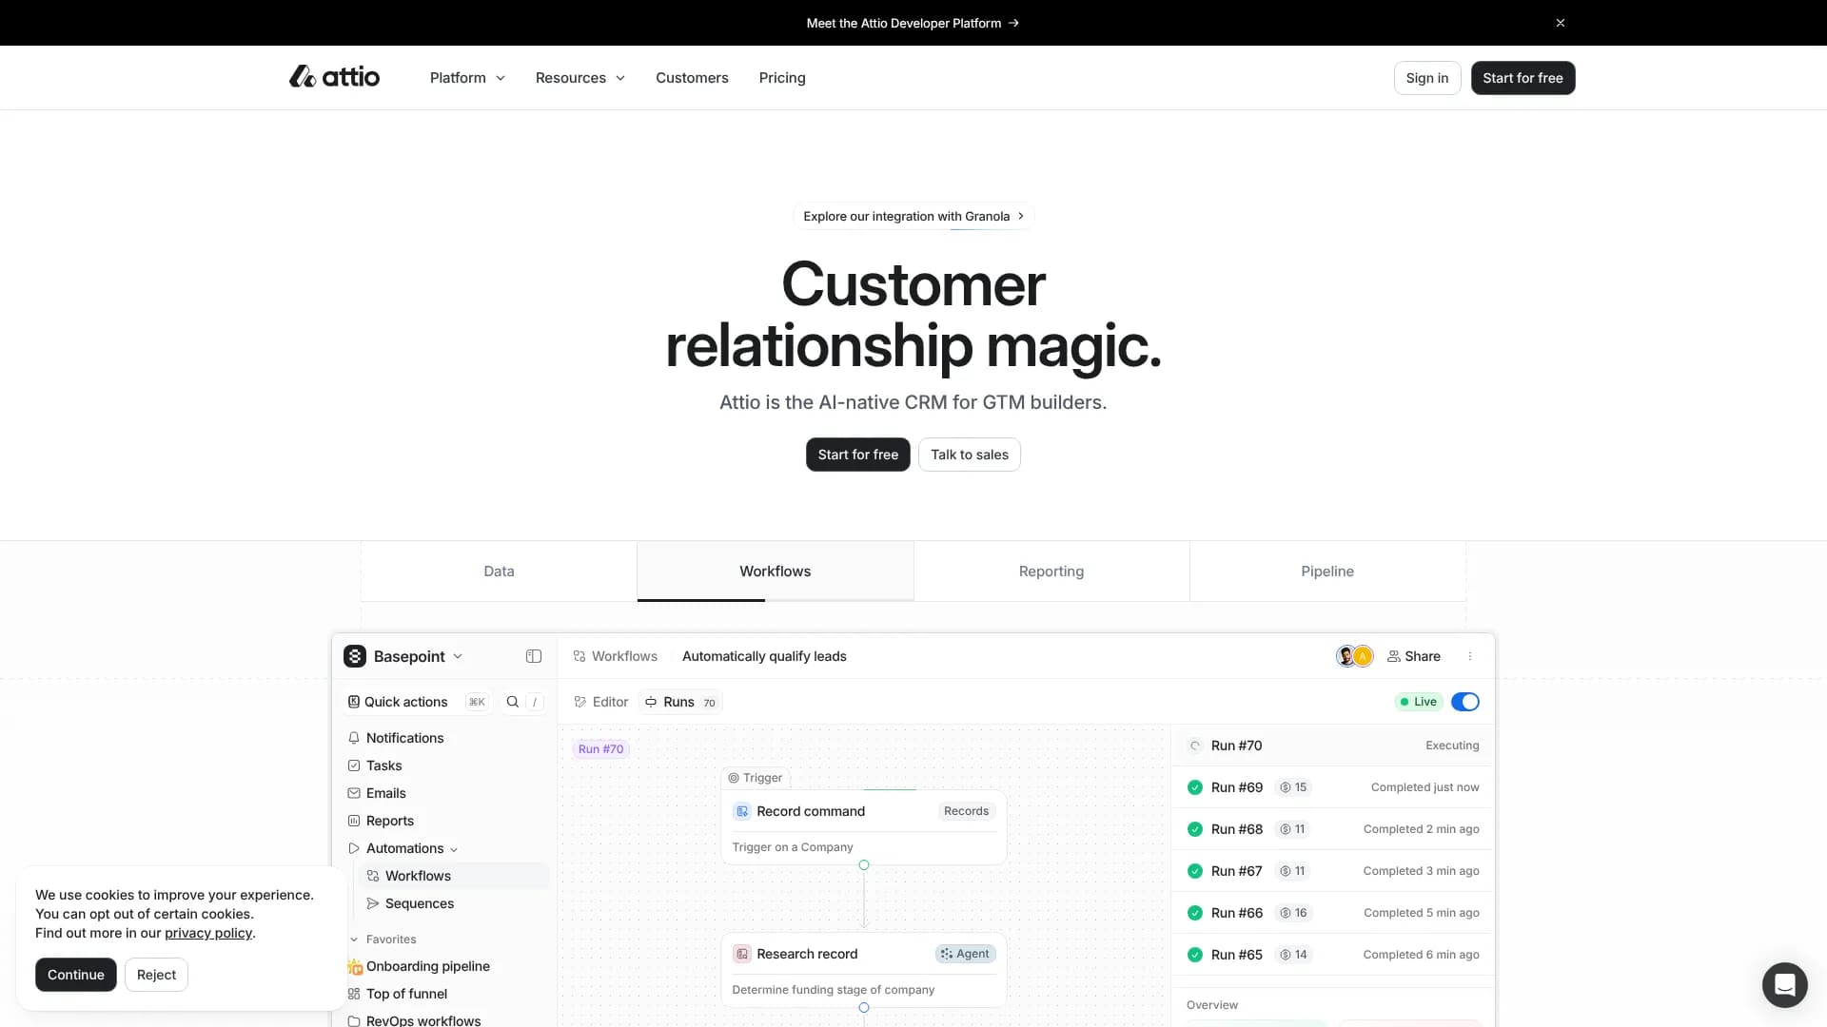Dismiss the announcement banner
This screenshot has height=1027, width=1827.
1561,23
